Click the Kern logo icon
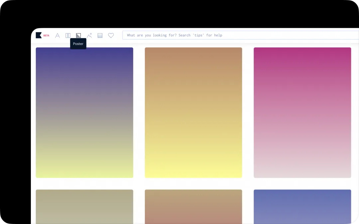Screen dimensions: 359x224 [39, 35]
